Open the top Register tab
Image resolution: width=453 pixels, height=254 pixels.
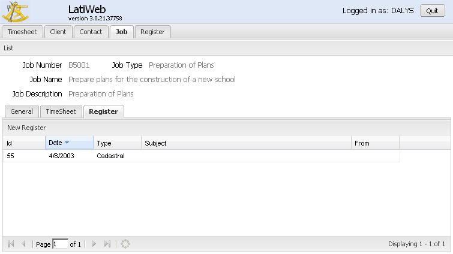click(x=152, y=32)
